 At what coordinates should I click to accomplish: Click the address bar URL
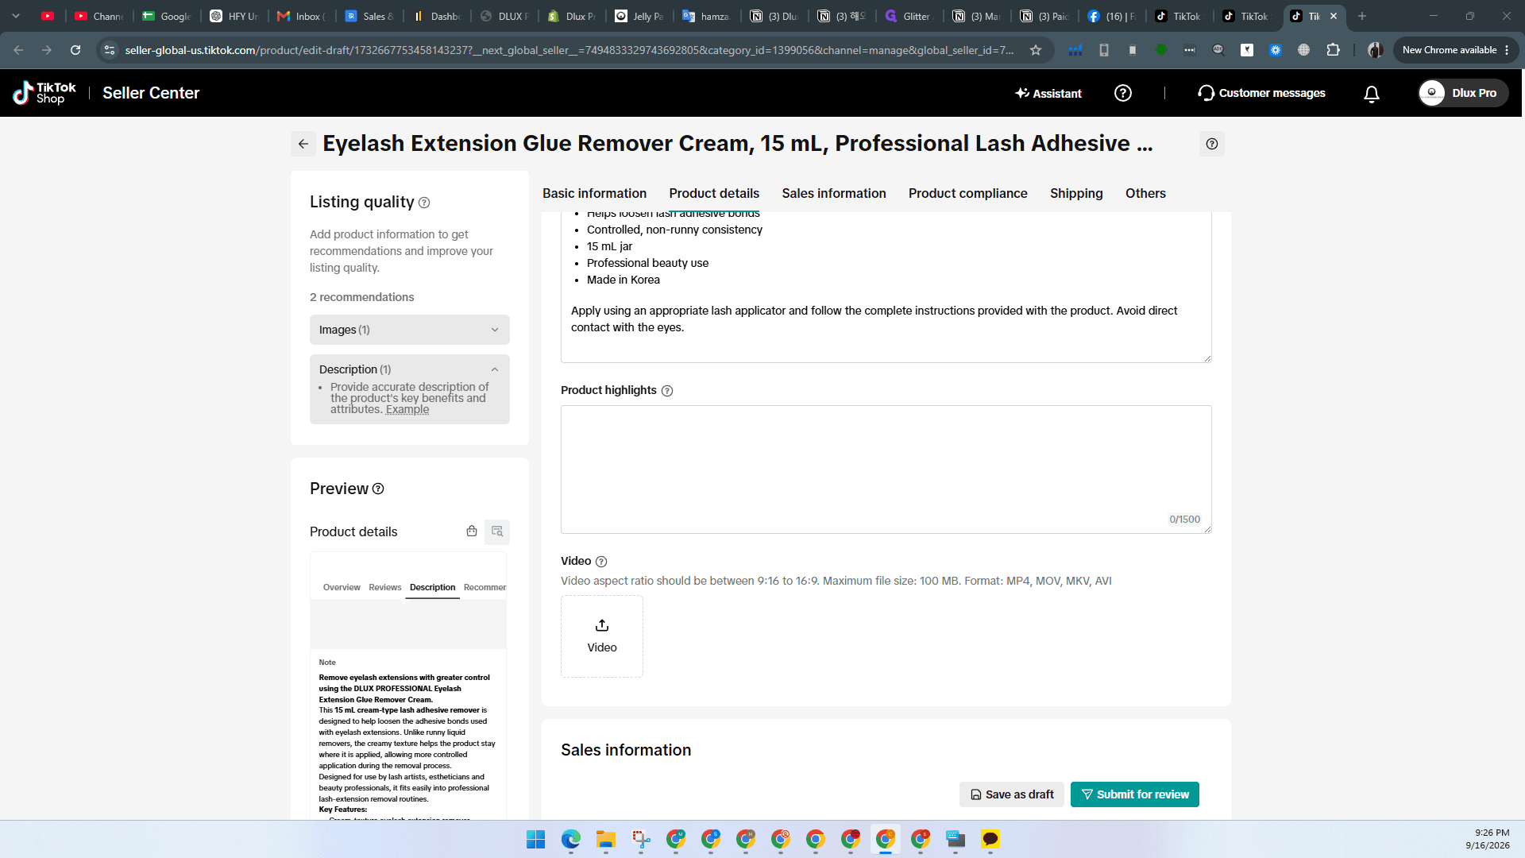pos(569,50)
